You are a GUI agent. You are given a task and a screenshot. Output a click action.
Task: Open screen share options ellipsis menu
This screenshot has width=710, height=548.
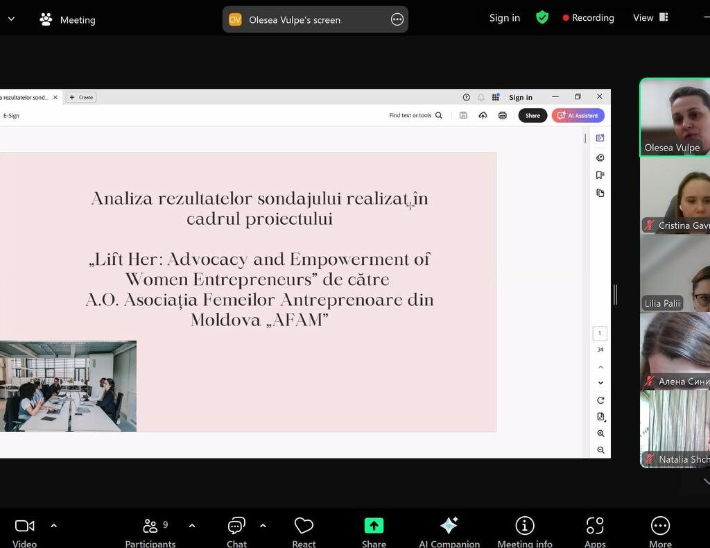(397, 19)
